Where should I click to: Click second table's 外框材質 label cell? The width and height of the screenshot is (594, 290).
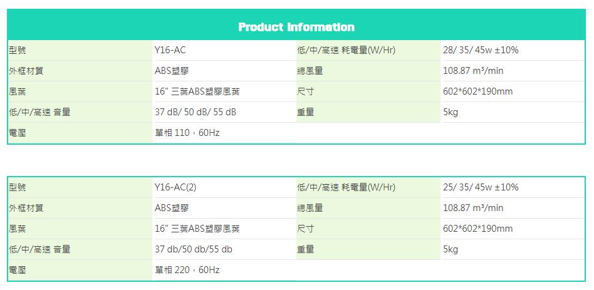[80, 208]
